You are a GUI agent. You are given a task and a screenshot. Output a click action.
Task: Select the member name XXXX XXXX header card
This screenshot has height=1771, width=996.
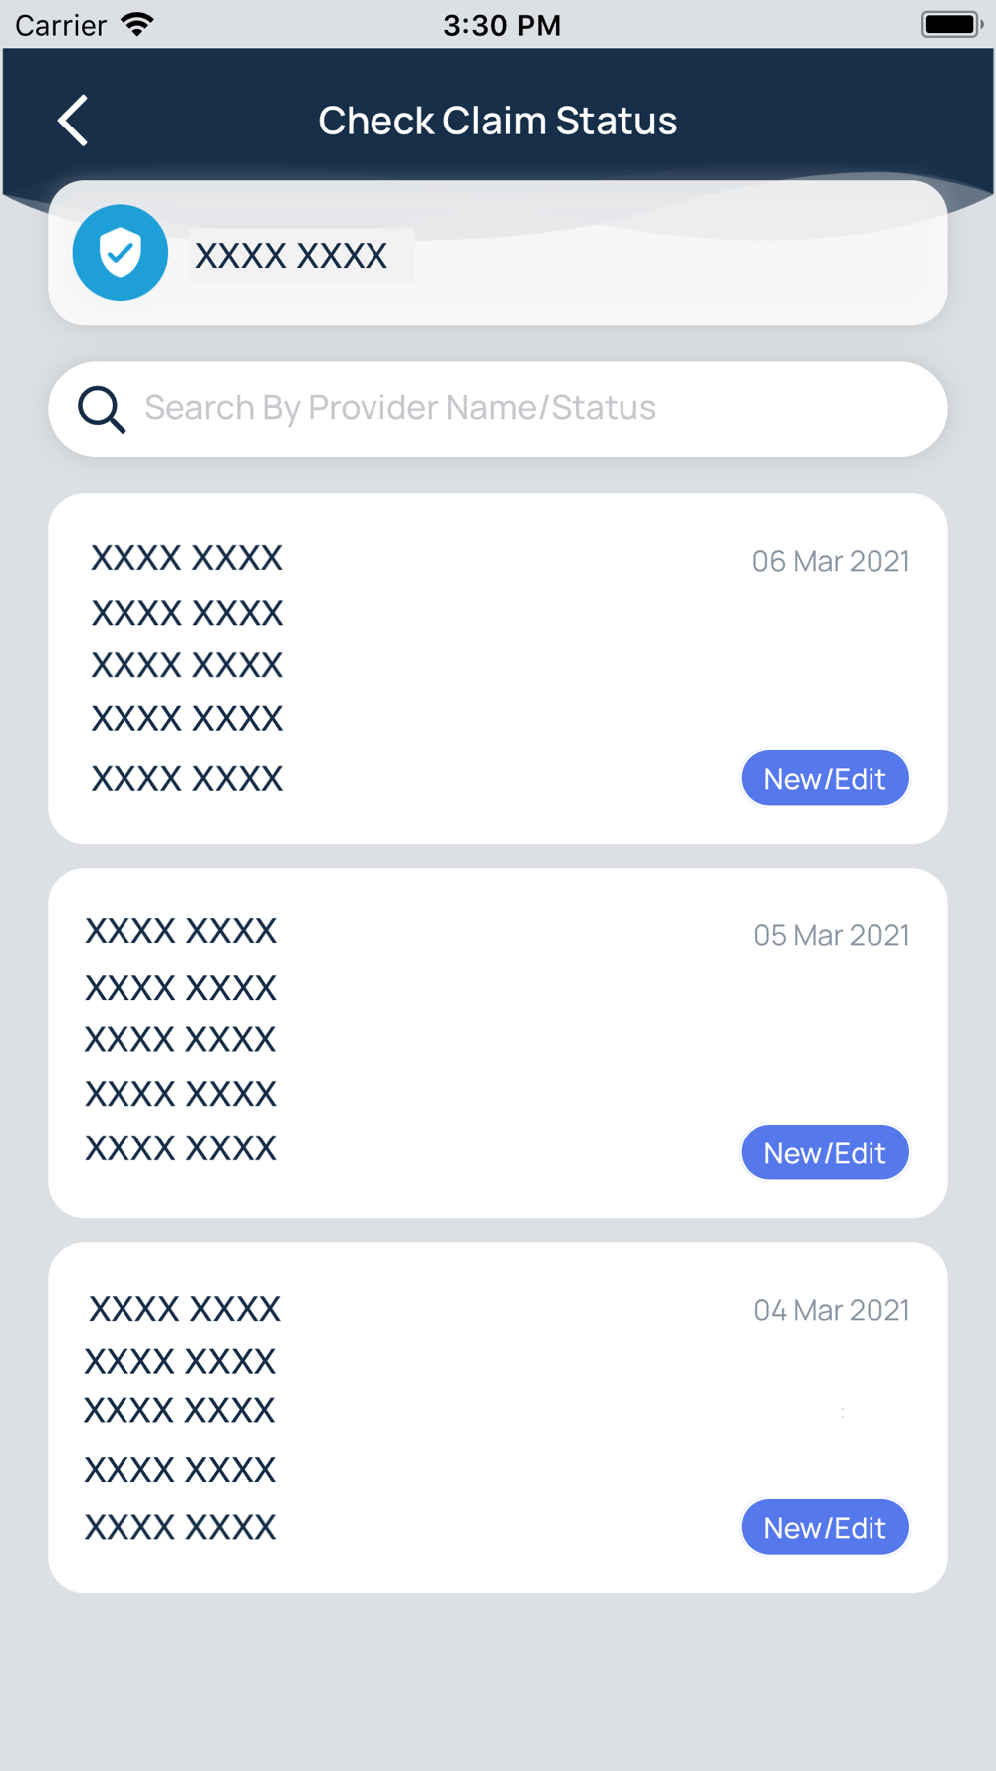pos(498,253)
